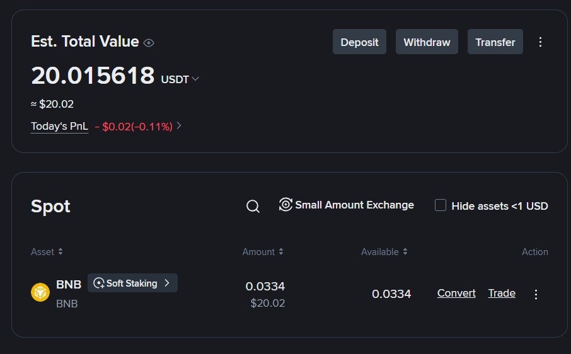Click the Small Amount Exchange icon
Viewport: 571px width, 354px height.
[285, 205]
